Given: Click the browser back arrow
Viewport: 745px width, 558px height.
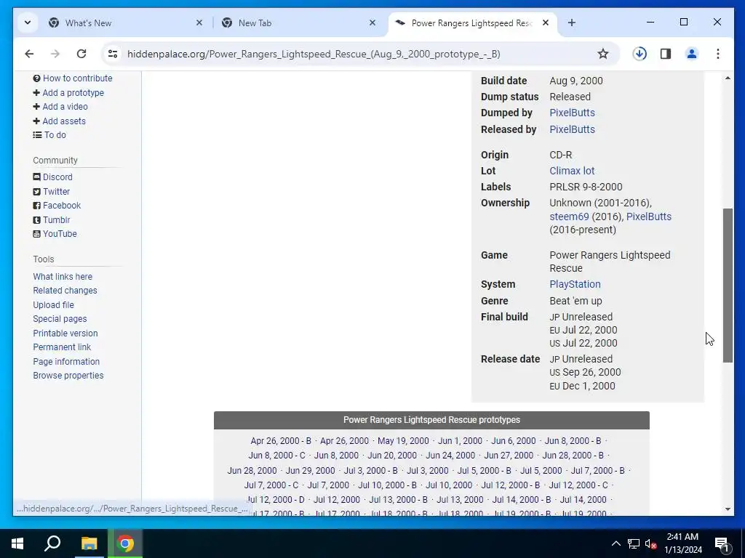Looking at the screenshot, I should point(29,54).
